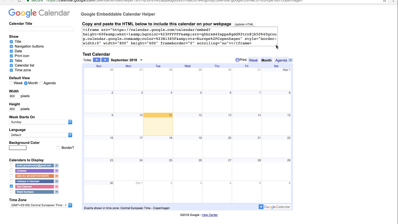Click the day 30 date number
The width and height of the screenshot is (398, 224).
coord(111,183)
